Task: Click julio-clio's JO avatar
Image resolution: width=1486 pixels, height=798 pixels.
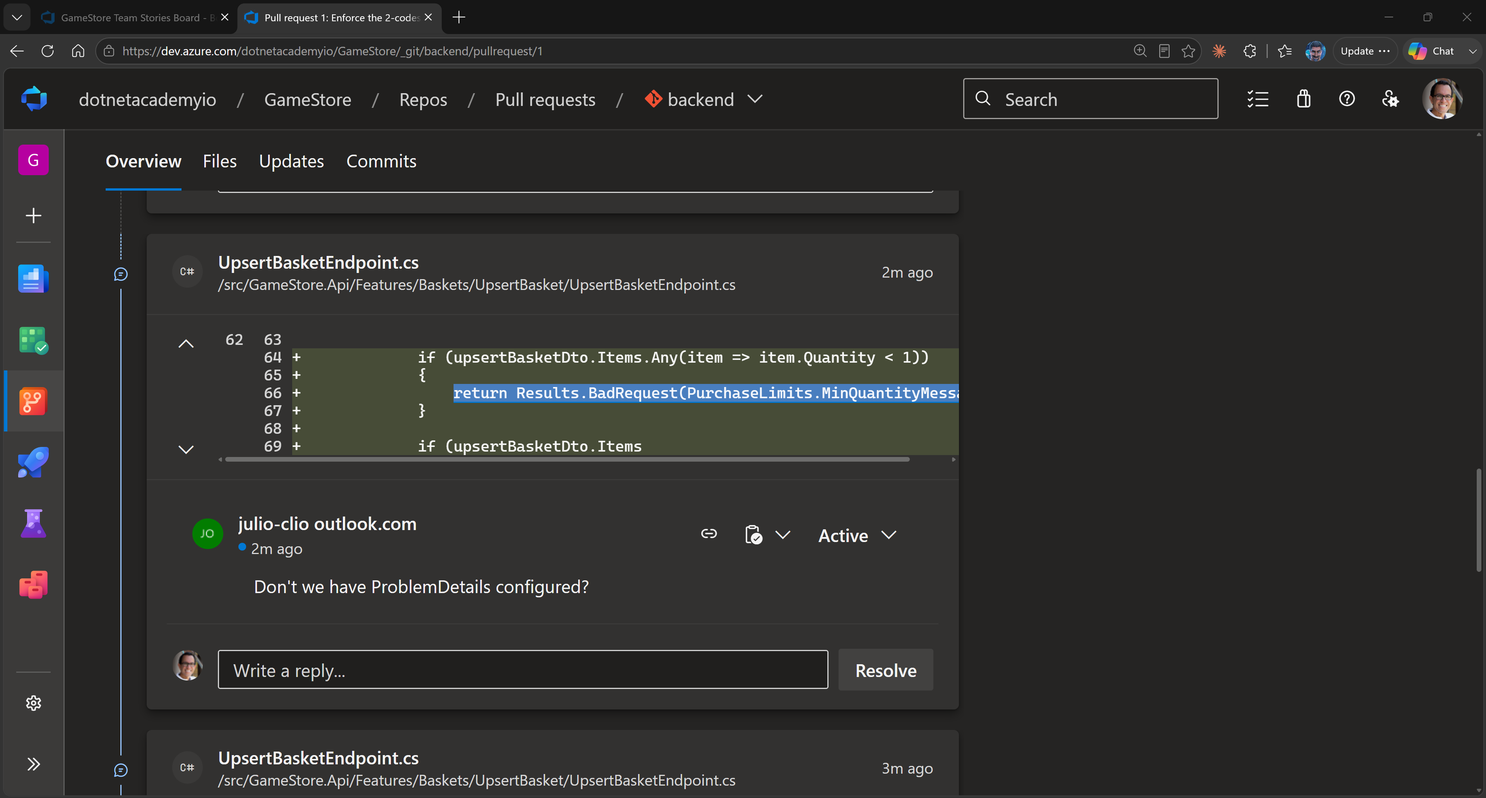Action: click(207, 534)
